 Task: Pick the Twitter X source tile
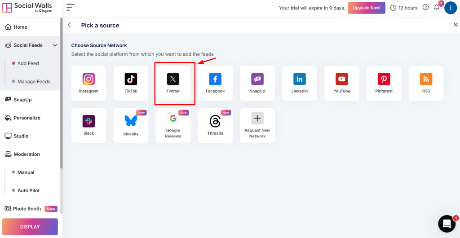tap(173, 83)
